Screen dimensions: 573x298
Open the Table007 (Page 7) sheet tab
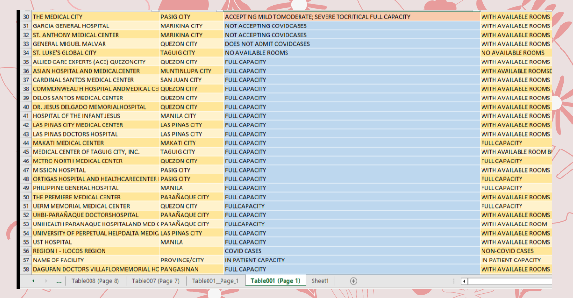[156, 281]
